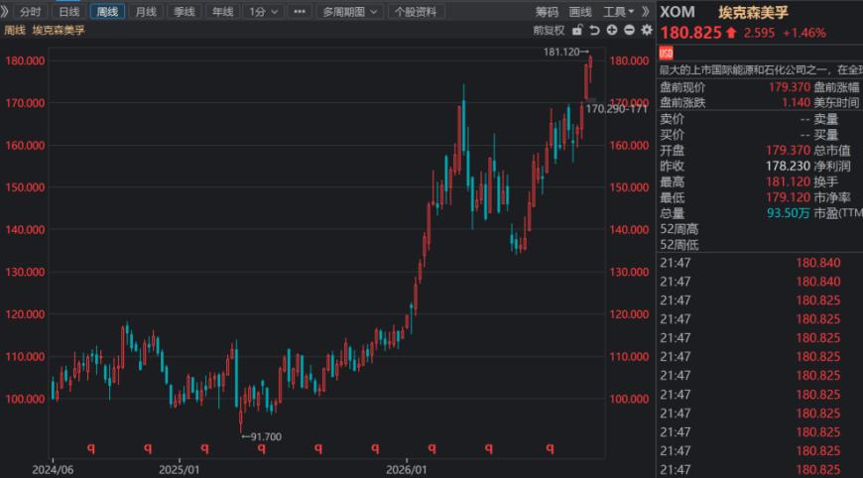Click the 昨收 value 178.230
863x478 pixels.
788,167
